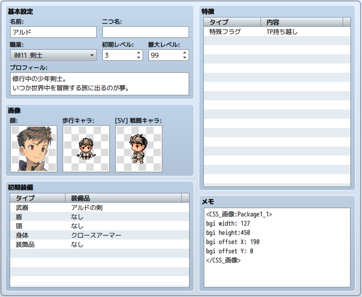Viewport: 362px width, 297px height.
Task: Decrease 最大レベル with the down arrow
Action: (x=185, y=58)
